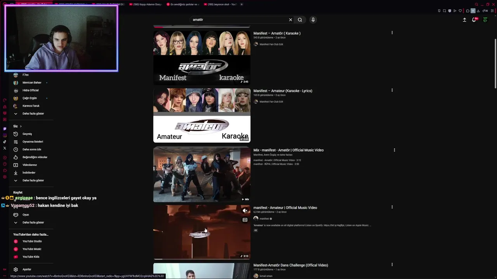Click the browser AI icon in the toolbar
Image resolution: width=497 pixels, height=279 pixels.
coord(485,11)
